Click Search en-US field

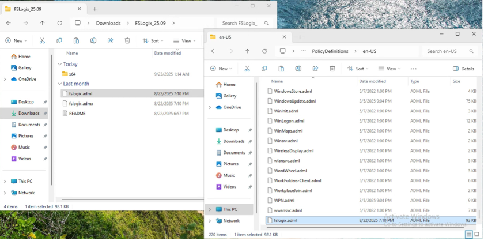coord(450,51)
